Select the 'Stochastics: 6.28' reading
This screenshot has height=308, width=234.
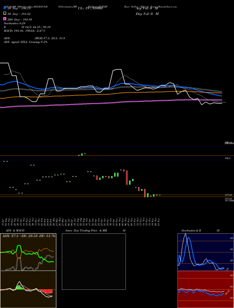tap(15, 23)
